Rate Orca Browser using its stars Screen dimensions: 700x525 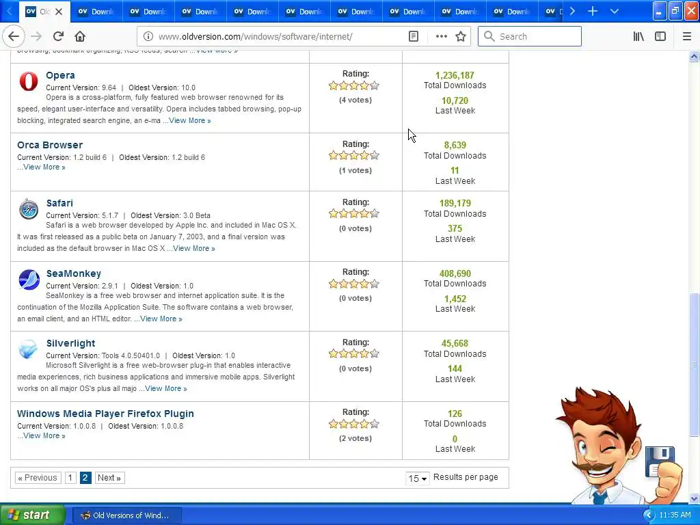[354, 156]
